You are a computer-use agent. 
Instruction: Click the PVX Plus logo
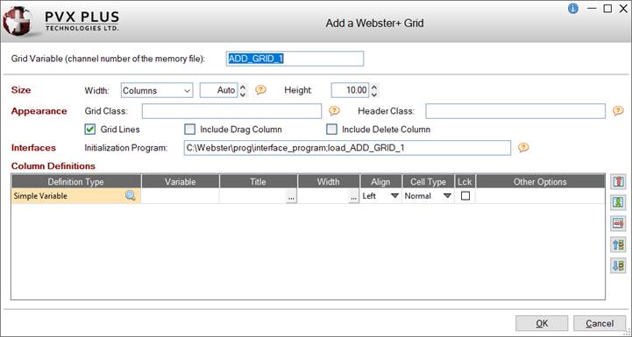point(61,21)
